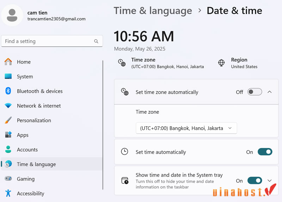Click the System monitor icon
This screenshot has width=282, height=202.
point(8,76)
